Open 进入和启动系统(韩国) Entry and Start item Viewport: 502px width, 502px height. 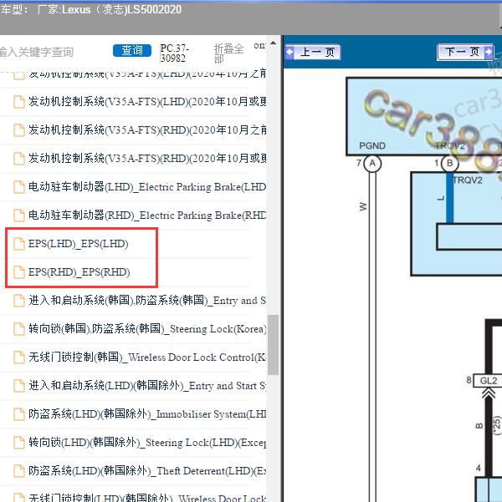[x=147, y=301]
